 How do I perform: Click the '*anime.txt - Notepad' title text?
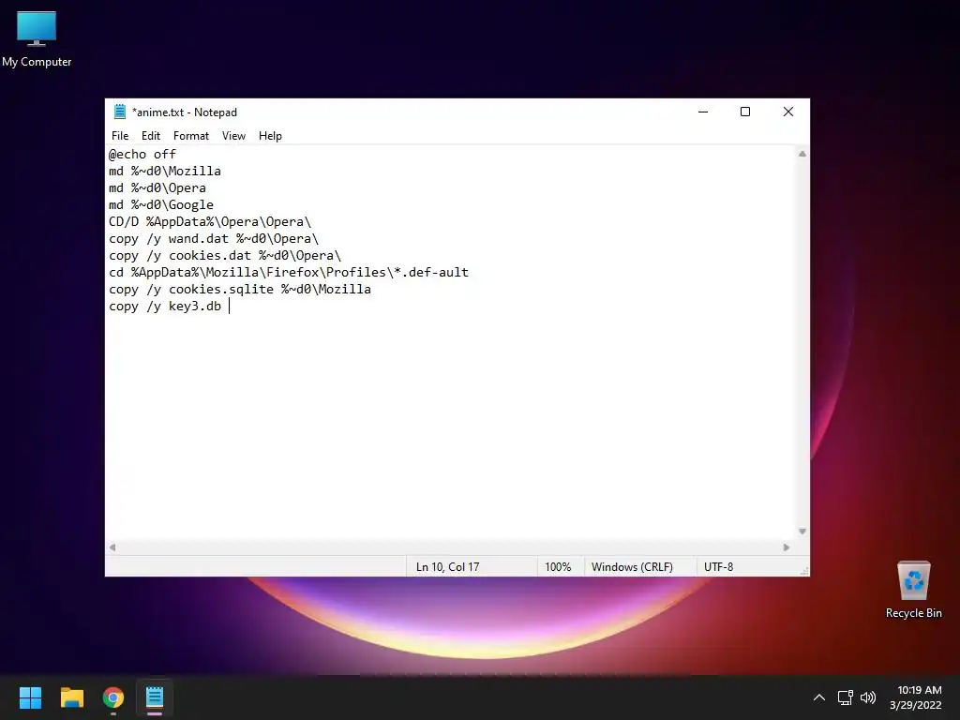[185, 112]
